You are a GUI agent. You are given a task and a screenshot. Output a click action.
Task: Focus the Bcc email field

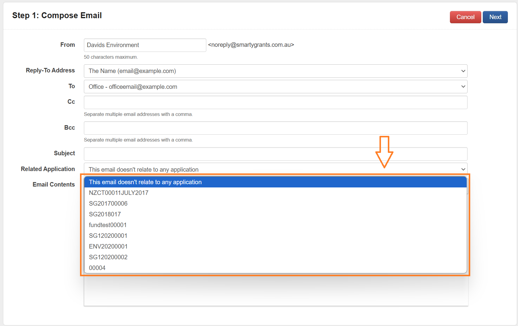[x=275, y=128]
